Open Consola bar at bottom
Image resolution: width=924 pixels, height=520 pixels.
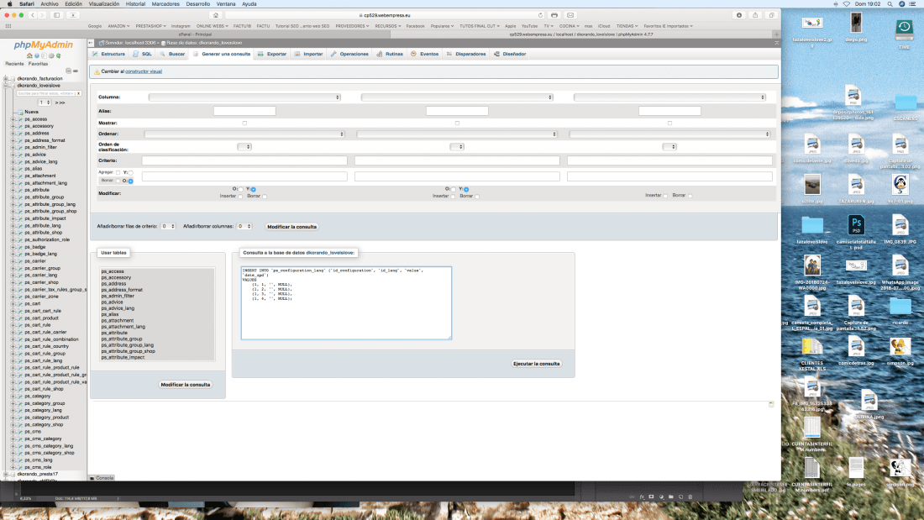click(x=102, y=478)
